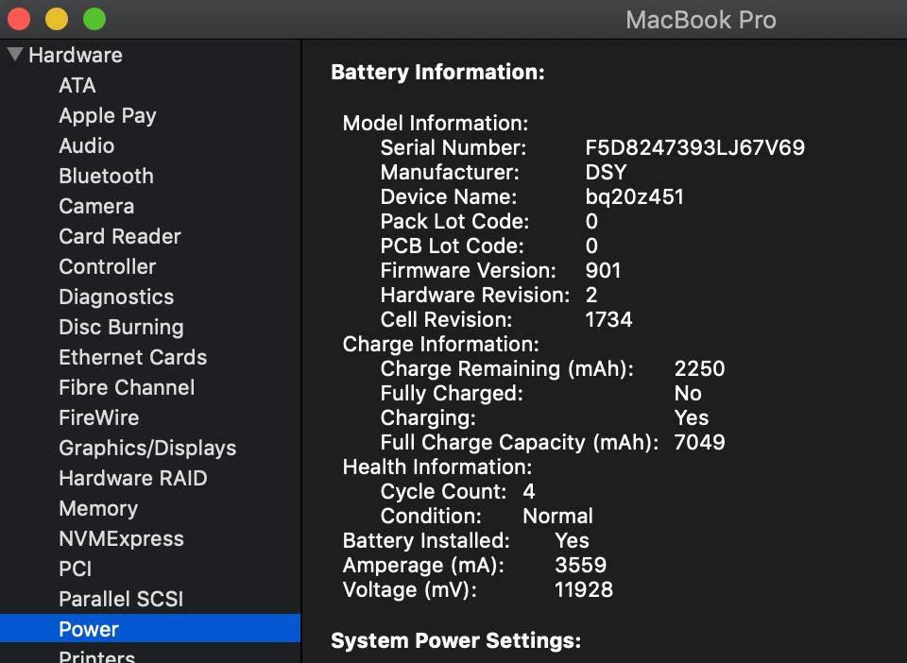Click the battery serial number value
The height and width of the screenshot is (663, 907).
(694, 147)
